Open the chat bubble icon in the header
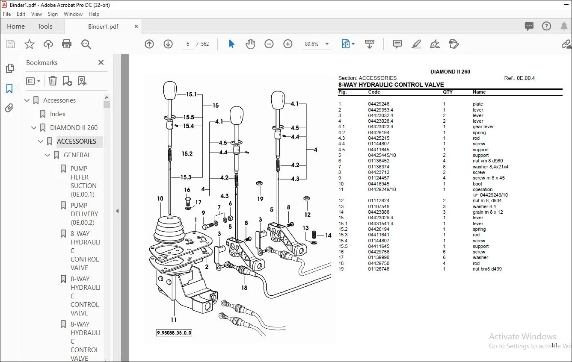This screenshot has width=572, height=362. tap(529, 26)
